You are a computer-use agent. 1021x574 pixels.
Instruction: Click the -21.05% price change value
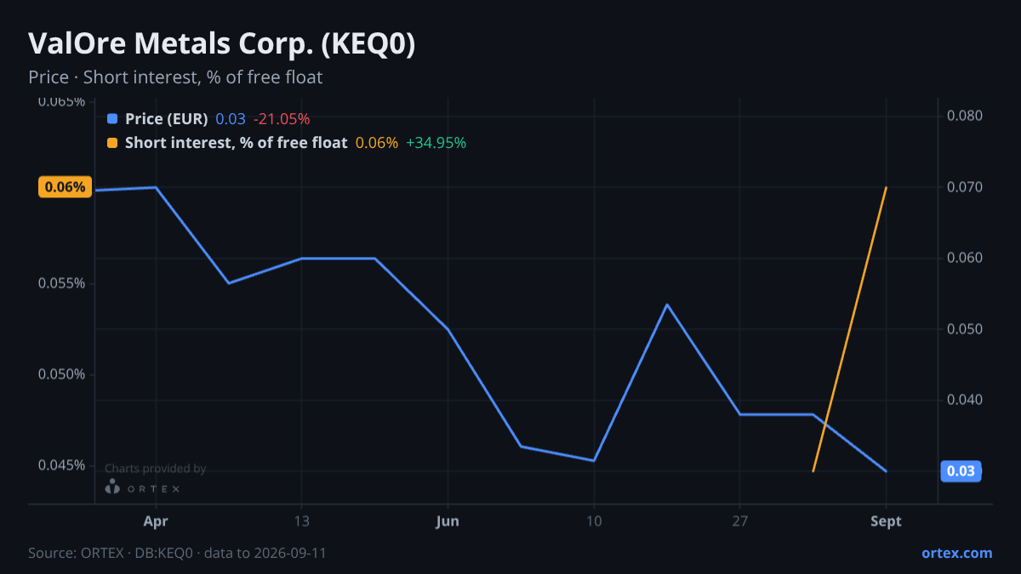[282, 119]
